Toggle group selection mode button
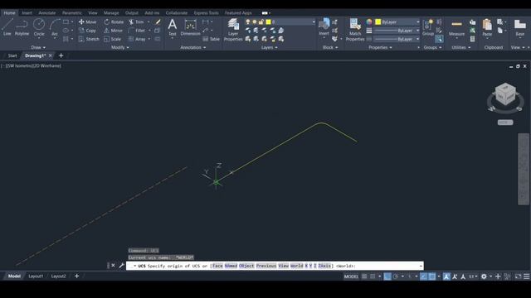Viewport: 531px width, 298px height. (439, 39)
